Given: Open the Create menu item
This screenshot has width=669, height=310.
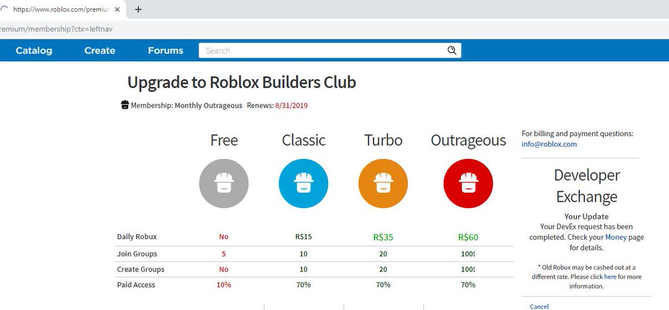Looking at the screenshot, I should (100, 51).
